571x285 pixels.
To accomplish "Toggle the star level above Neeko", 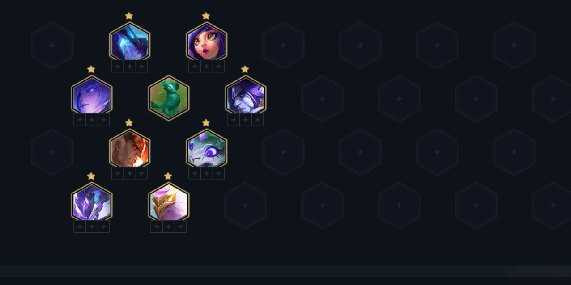I will 206,16.
